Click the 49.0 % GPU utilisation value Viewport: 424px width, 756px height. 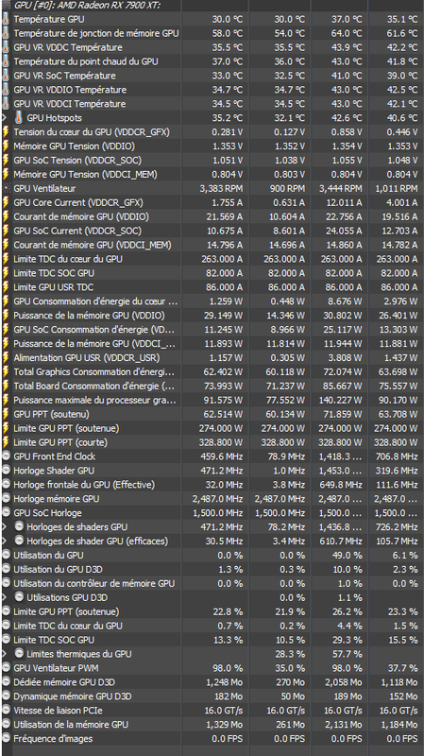point(347,555)
